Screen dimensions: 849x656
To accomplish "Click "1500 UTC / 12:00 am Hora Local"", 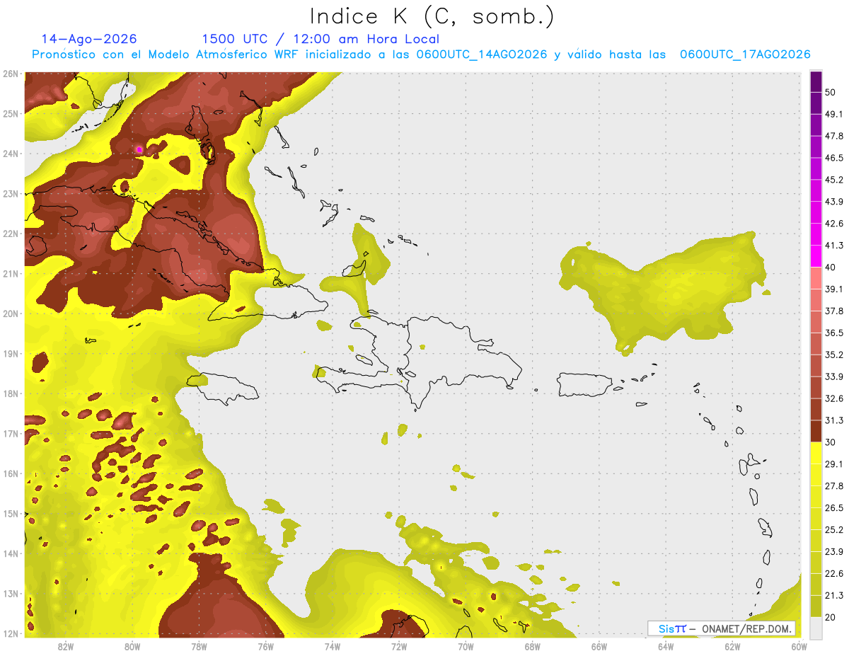I will click(320, 39).
